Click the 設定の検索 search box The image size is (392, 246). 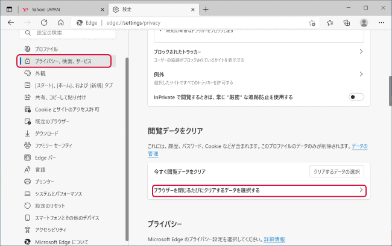[x=68, y=33]
